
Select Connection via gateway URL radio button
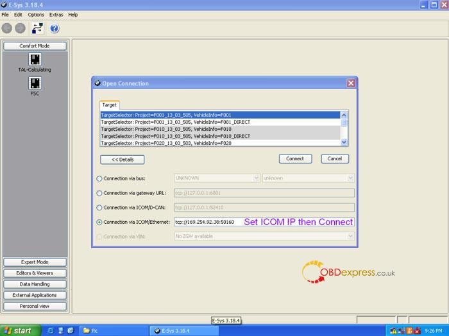pyautogui.click(x=99, y=193)
